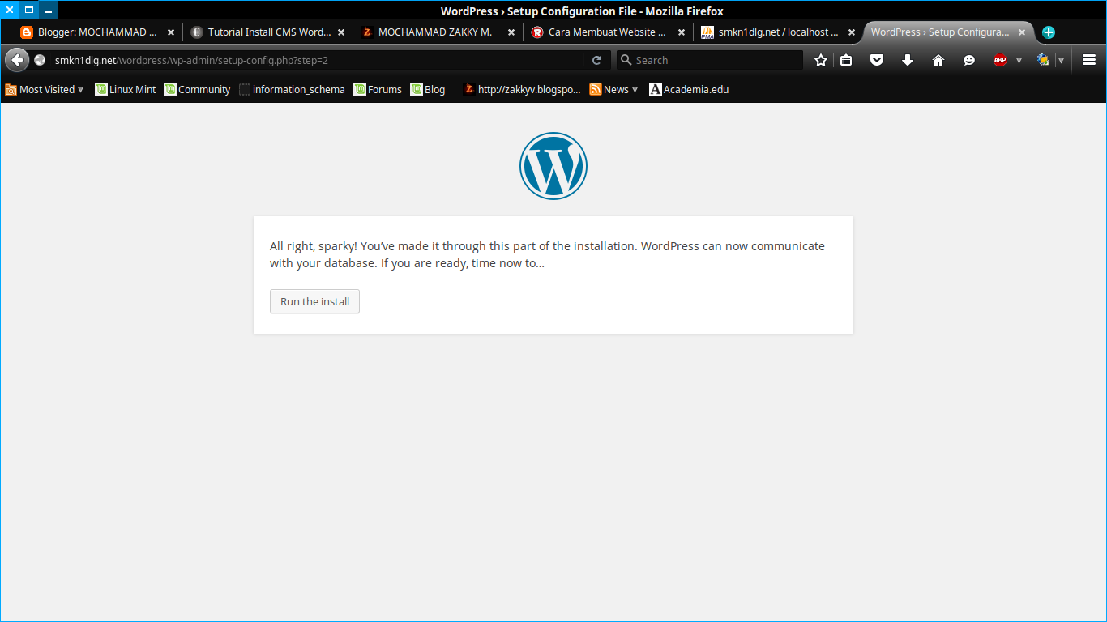The image size is (1107, 622).
Task: Close the smkn1dlg.net / localhost tab
Action: [852, 32]
